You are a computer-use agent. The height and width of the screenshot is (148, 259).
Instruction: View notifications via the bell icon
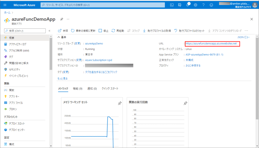click(x=188, y=5)
